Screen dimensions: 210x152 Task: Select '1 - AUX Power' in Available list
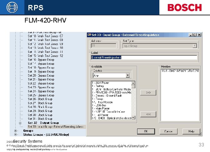click(x=101, y=83)
